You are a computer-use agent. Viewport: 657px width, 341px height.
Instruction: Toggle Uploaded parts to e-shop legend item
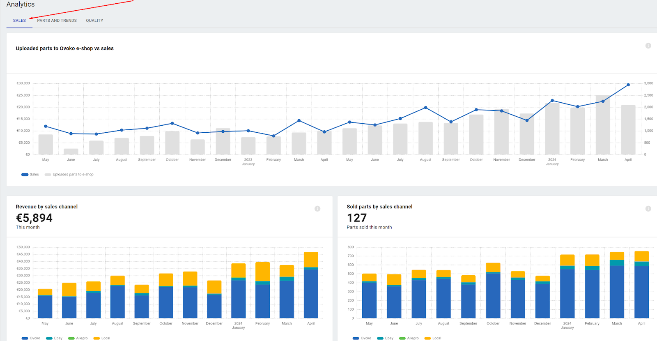[69, 175]
